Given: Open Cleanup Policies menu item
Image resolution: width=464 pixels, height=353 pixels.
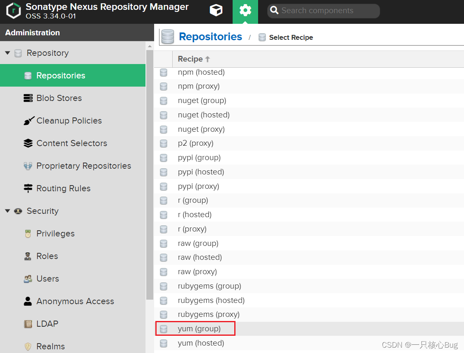Looking at the screenshot, I should pyautogui.click(x=69, y=121).
